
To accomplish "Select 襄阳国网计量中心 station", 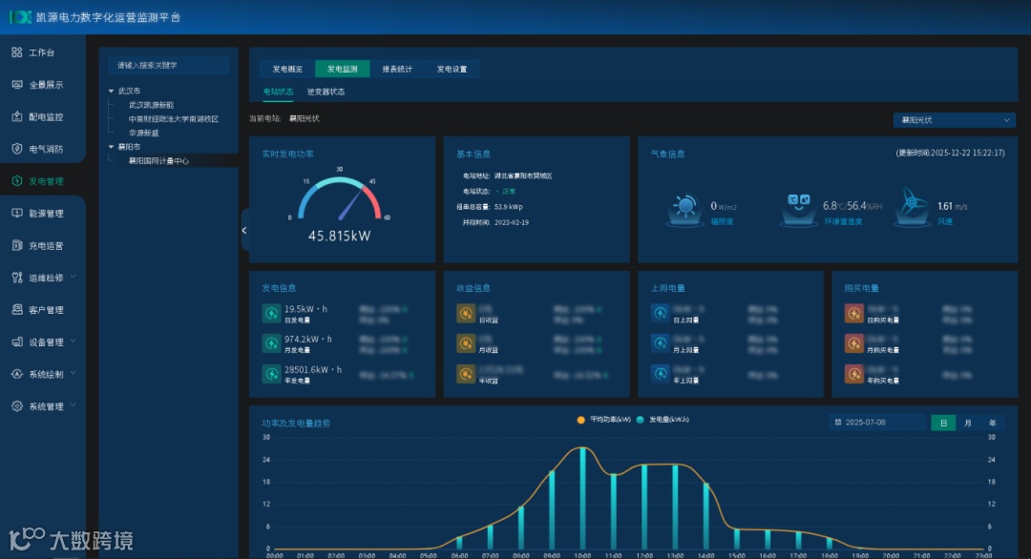I will (158, 161).
